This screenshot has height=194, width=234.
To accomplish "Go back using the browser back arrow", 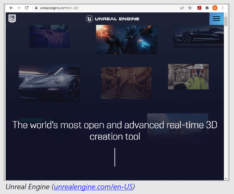I will click(x=11, y=8).
